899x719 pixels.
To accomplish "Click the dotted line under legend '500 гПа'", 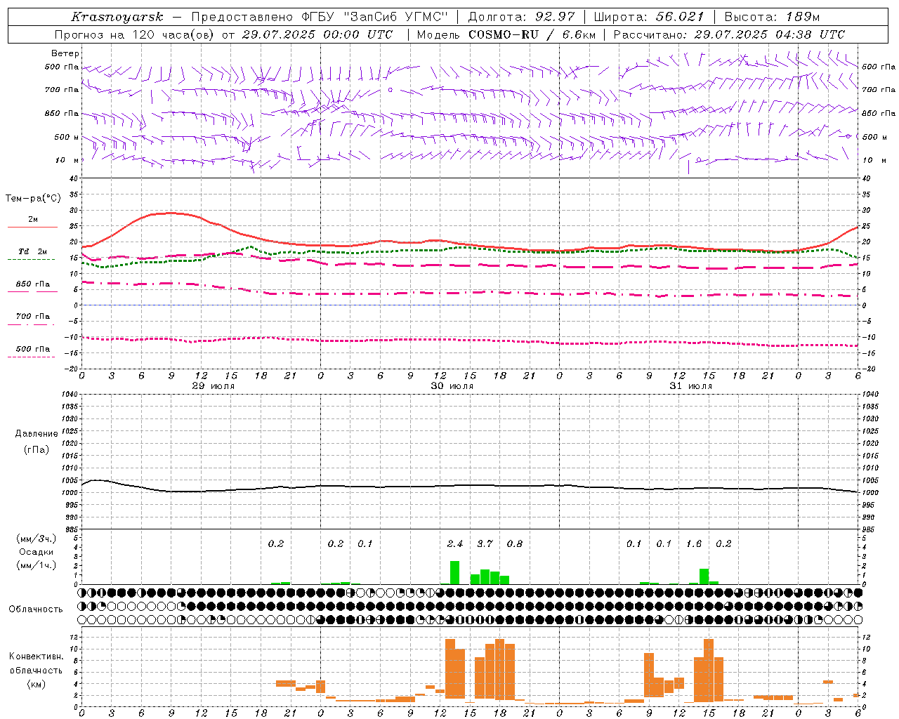I will click(x=32, y=357).
